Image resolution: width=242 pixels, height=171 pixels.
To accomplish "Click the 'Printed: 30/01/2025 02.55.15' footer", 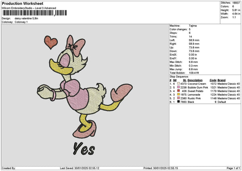I will (x=161, y=168).
